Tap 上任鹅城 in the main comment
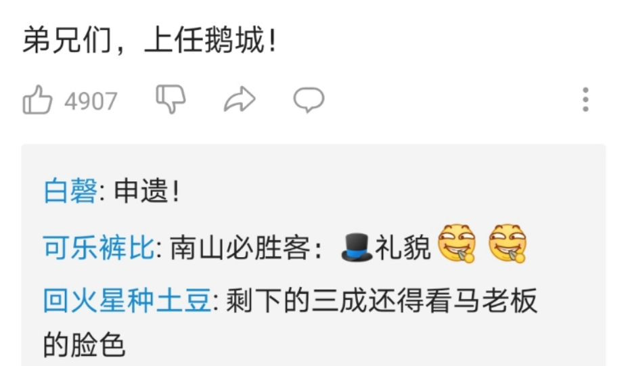The width and height of the screenshot is (630, 366). [x=204, y=40]
